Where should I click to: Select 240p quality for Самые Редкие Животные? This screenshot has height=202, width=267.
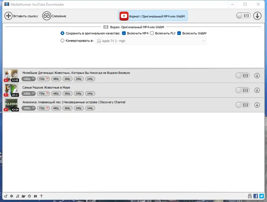79,94
